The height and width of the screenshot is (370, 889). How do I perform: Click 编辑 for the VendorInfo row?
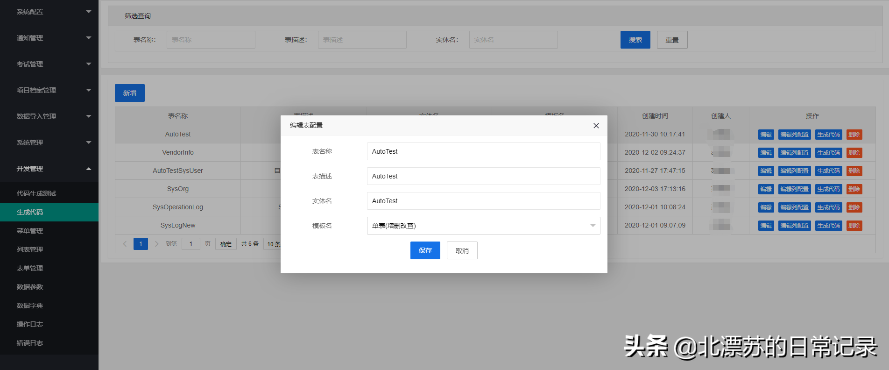pos(766,153)
